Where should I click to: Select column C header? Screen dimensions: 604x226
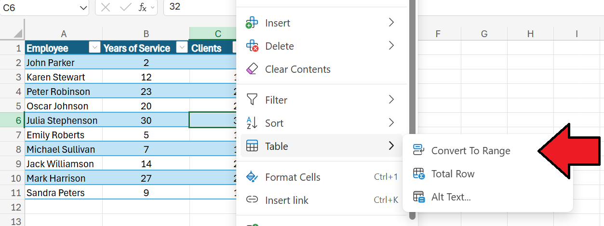coord(213,34)
